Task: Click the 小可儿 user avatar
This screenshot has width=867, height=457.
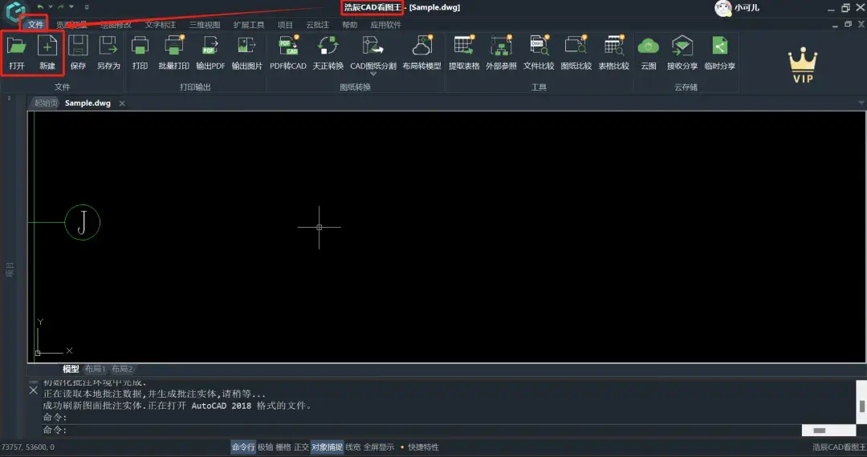Action: point(723,8)
